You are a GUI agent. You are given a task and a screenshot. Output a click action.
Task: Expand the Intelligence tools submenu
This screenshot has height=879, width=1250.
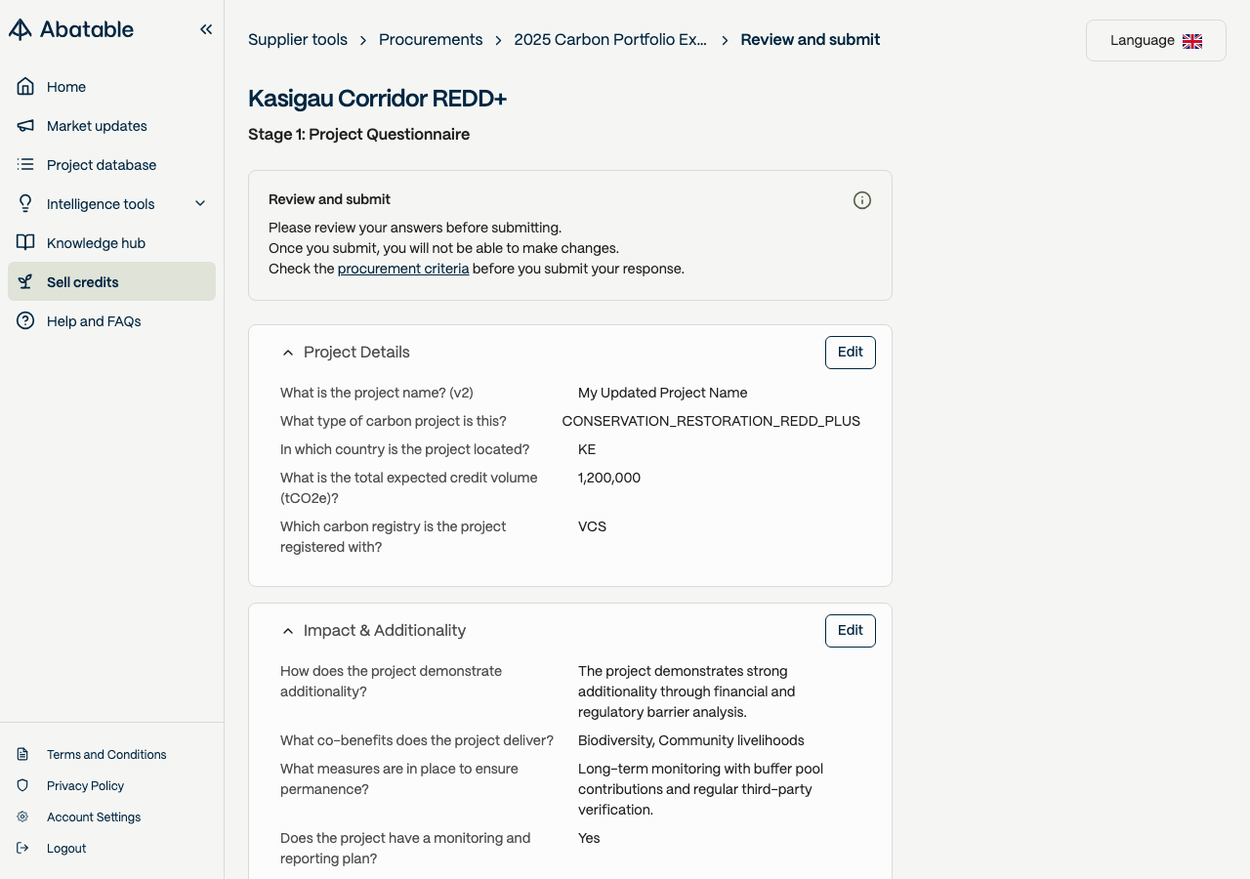pos(200,204)
